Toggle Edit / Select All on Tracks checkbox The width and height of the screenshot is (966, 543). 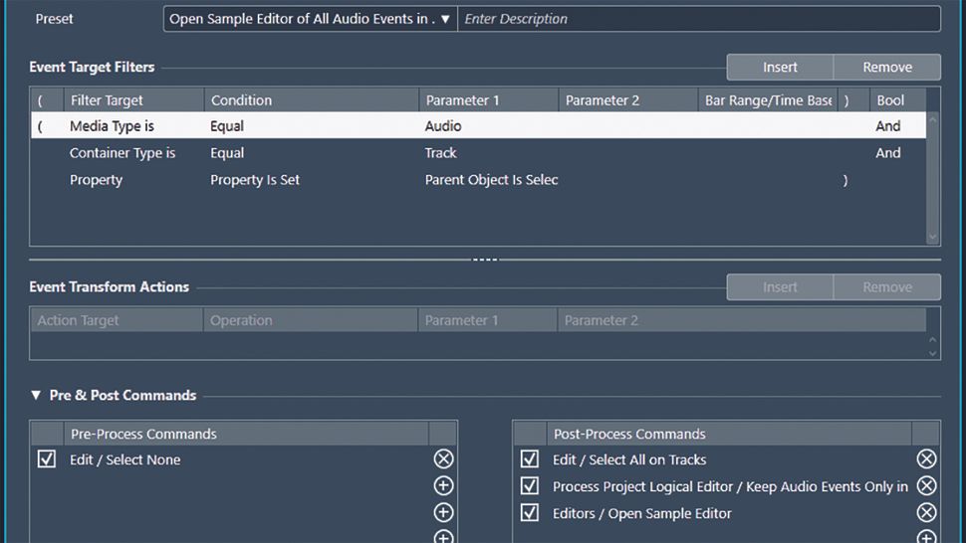pos(529,458)
